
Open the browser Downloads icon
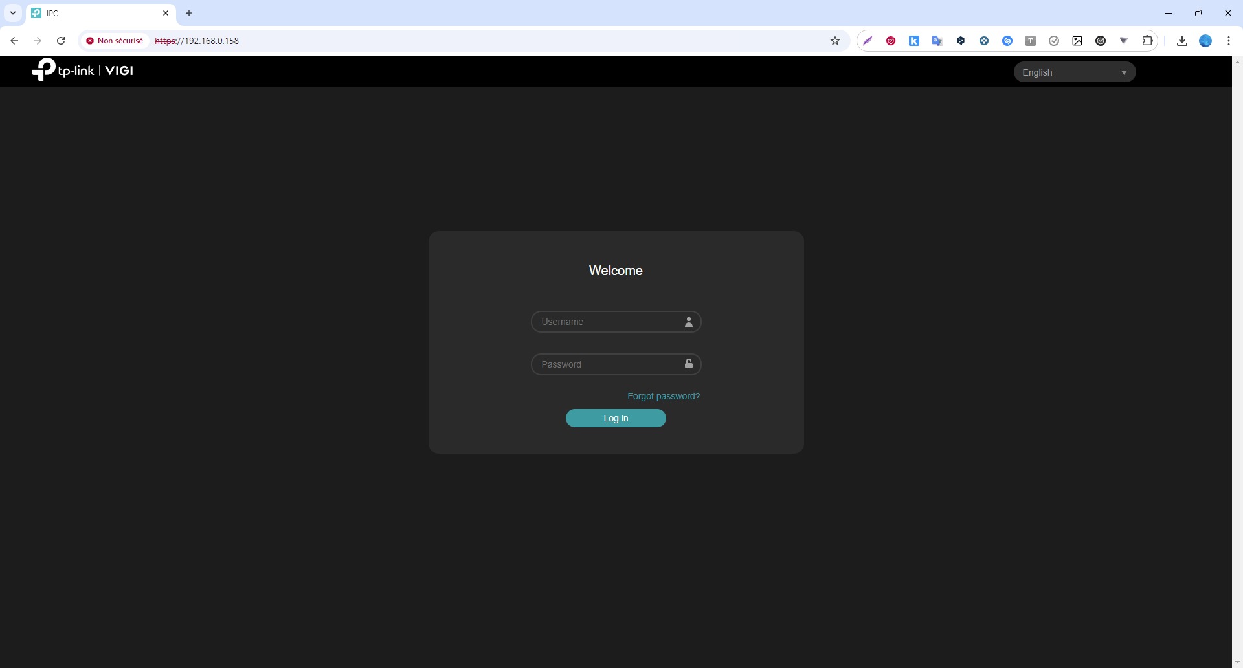(1182, 41)
